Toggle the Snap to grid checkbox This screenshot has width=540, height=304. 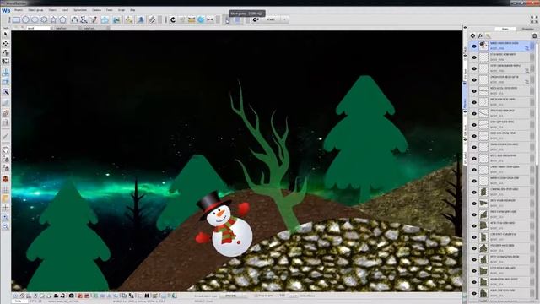pyautogui.click(x=256, y=296)
